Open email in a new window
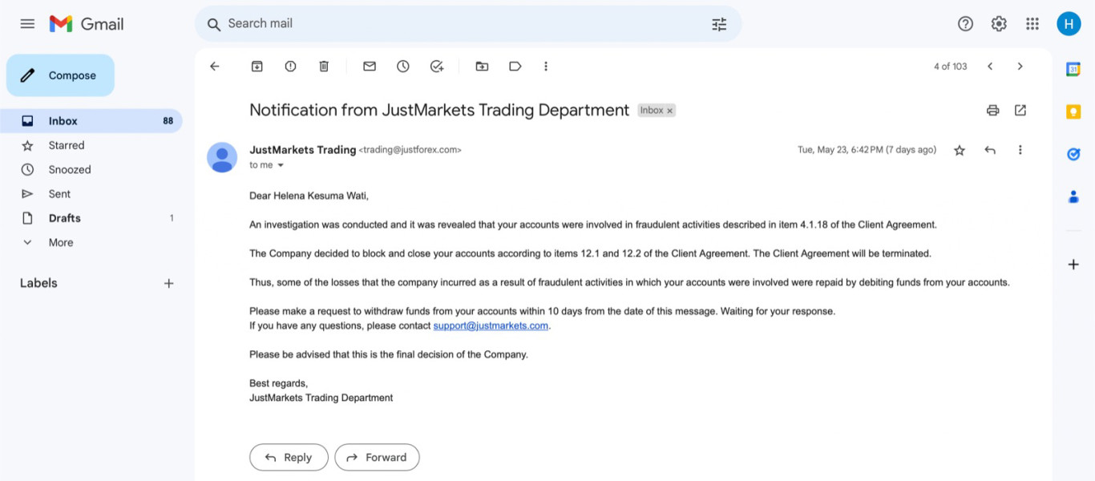Image resolution: width=1095 pixels, height=481 pixels. tap(1020, 111)
